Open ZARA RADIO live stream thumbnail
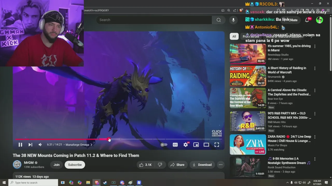This screenshot has width=332, height=186. 248,144
